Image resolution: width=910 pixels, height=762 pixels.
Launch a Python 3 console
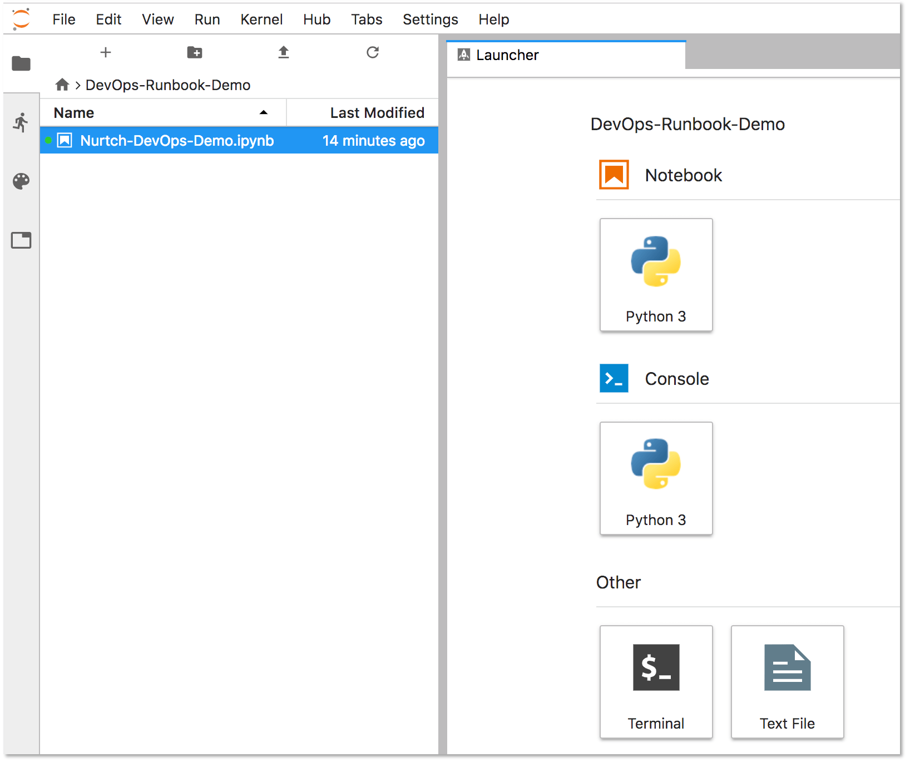[x=656, y=478]
